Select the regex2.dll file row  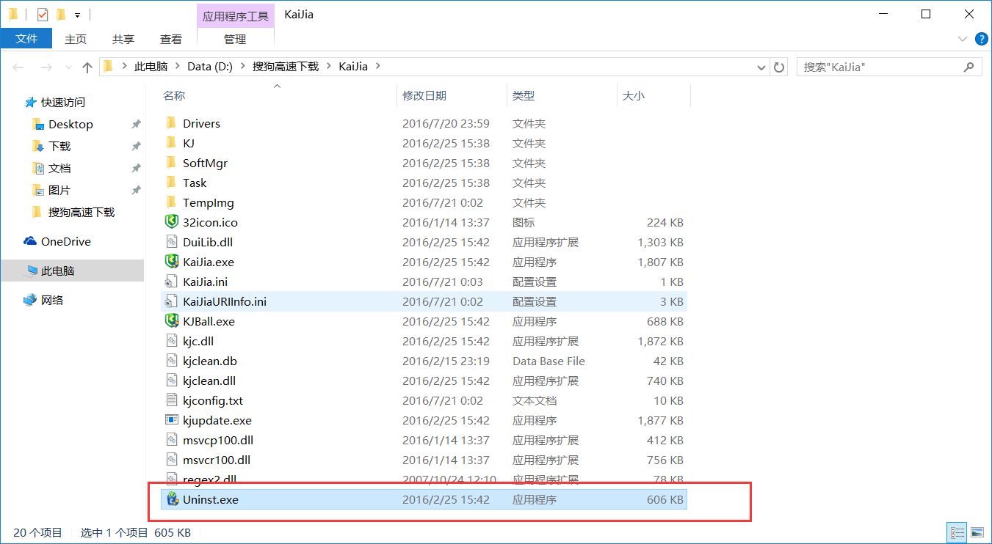click(424, 479)
